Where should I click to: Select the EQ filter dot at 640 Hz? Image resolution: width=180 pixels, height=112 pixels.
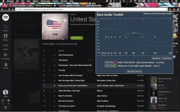[120, 37]
